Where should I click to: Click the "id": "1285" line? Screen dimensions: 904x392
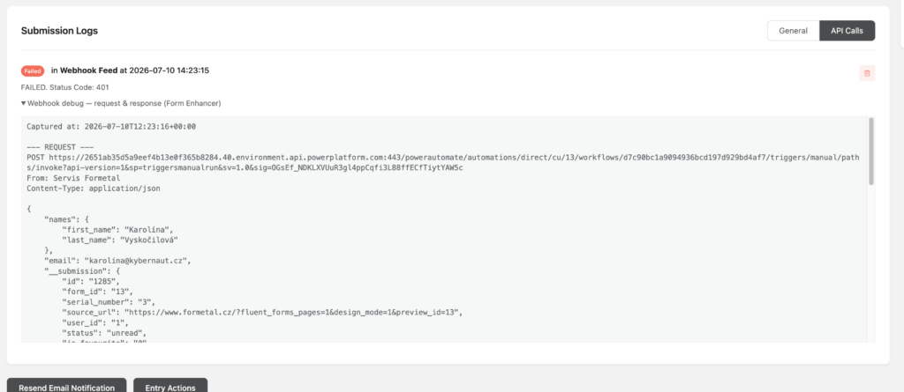point(91,282)
